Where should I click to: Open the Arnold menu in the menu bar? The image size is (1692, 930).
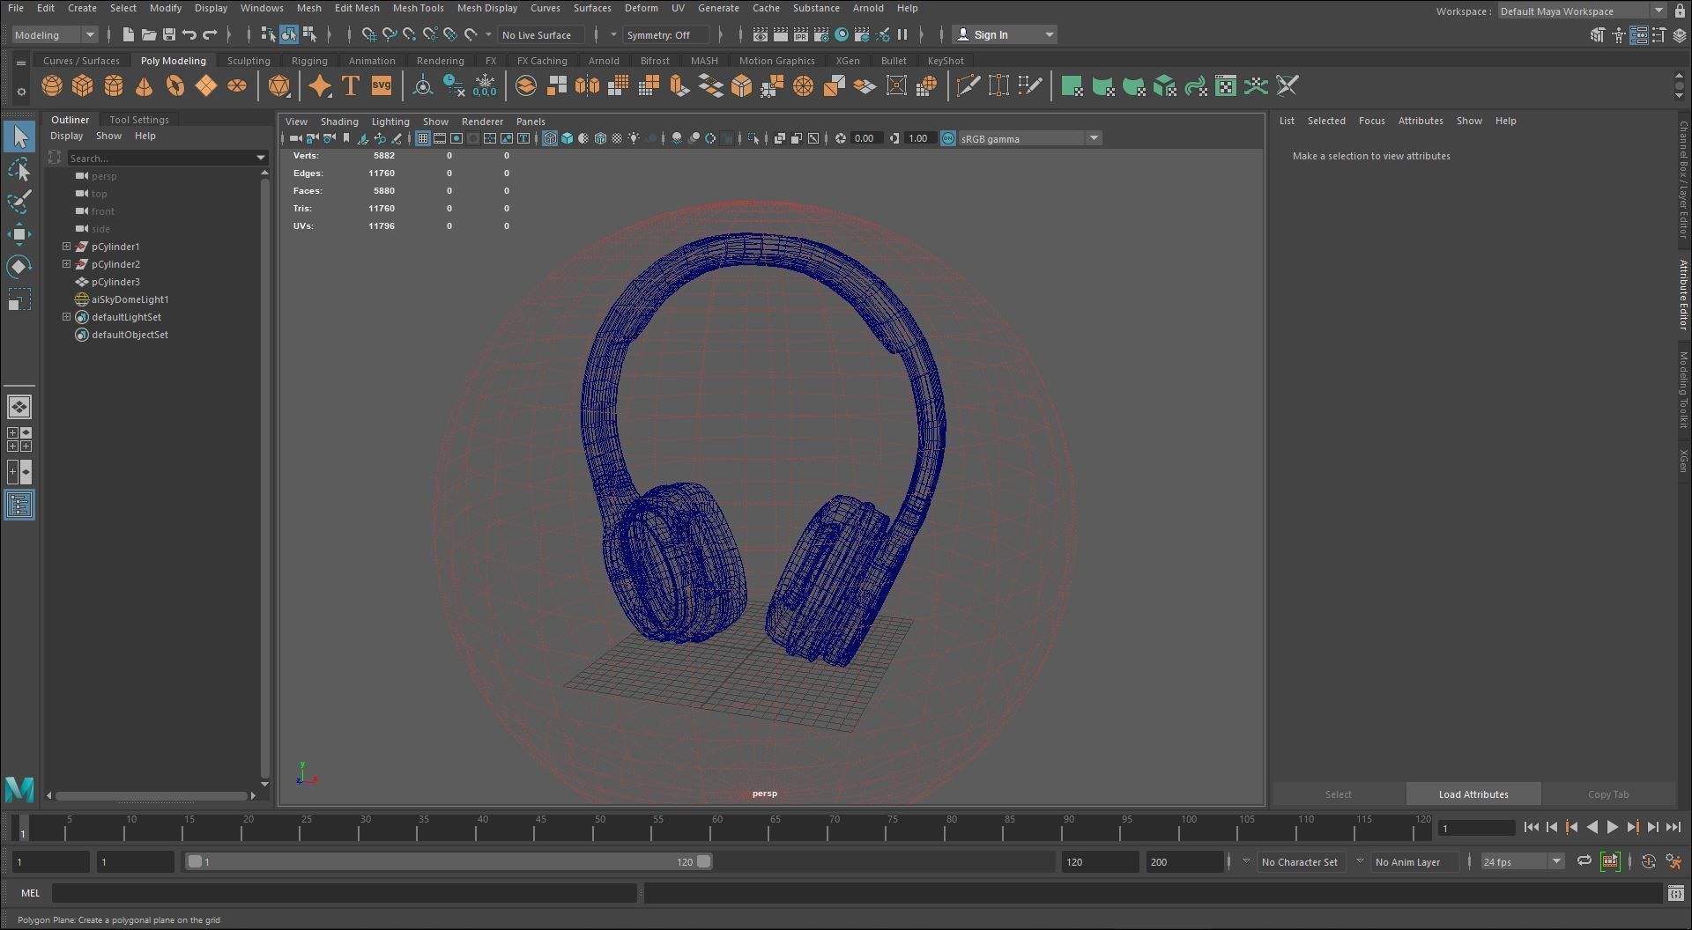coord(868,8)
